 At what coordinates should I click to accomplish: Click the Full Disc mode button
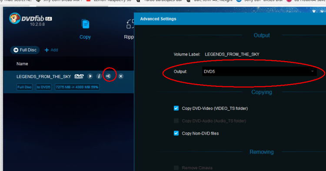tap(25, 50)
